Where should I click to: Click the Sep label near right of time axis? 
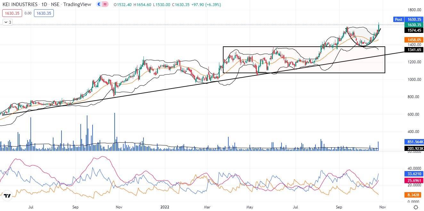click(339, 207)
